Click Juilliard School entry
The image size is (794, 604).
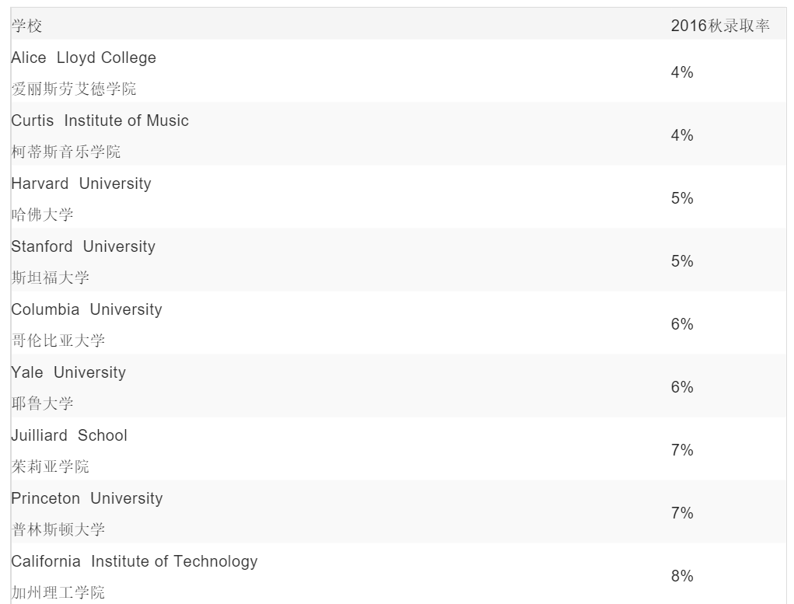point(69,436)
